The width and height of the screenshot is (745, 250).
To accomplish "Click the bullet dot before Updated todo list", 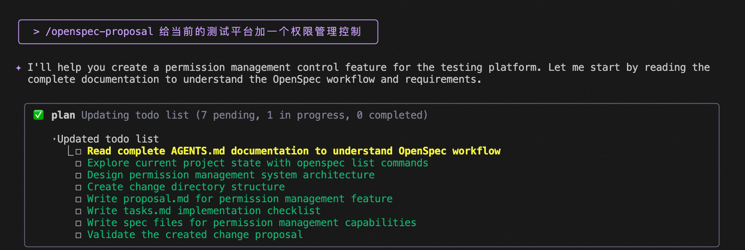I will (x=54, y=139).
